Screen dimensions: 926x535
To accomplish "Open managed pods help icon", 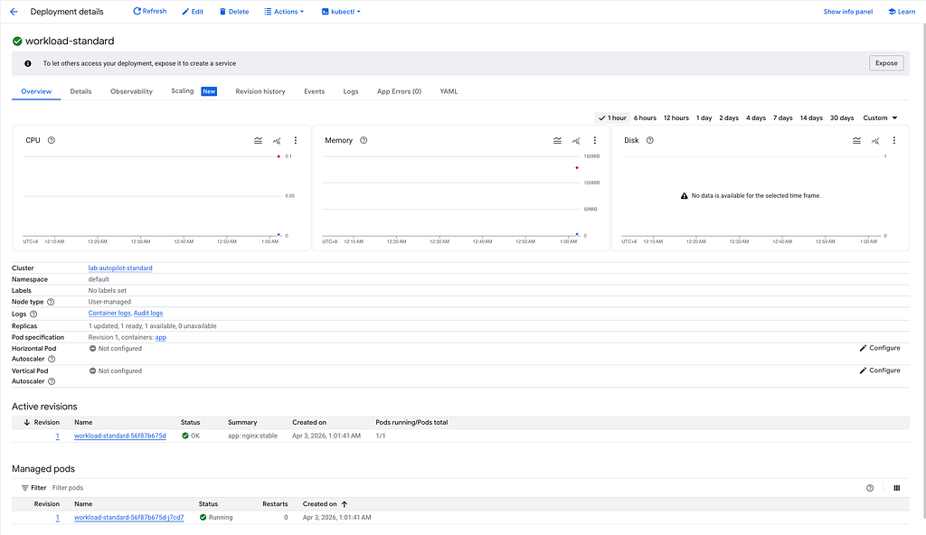I will (870, 488).
